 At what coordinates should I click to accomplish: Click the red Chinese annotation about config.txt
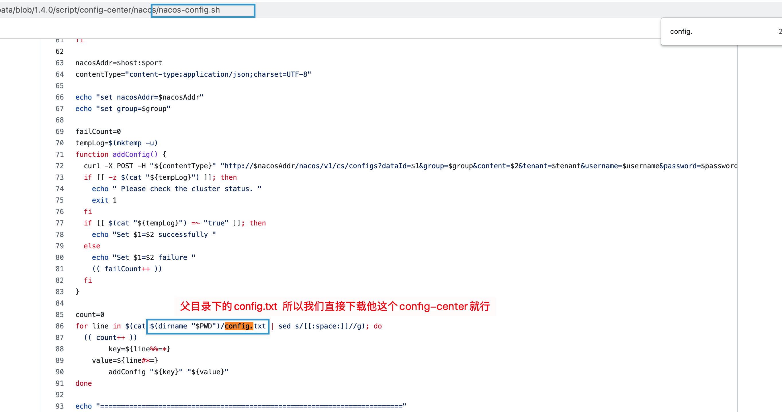(x=335, y=306)
